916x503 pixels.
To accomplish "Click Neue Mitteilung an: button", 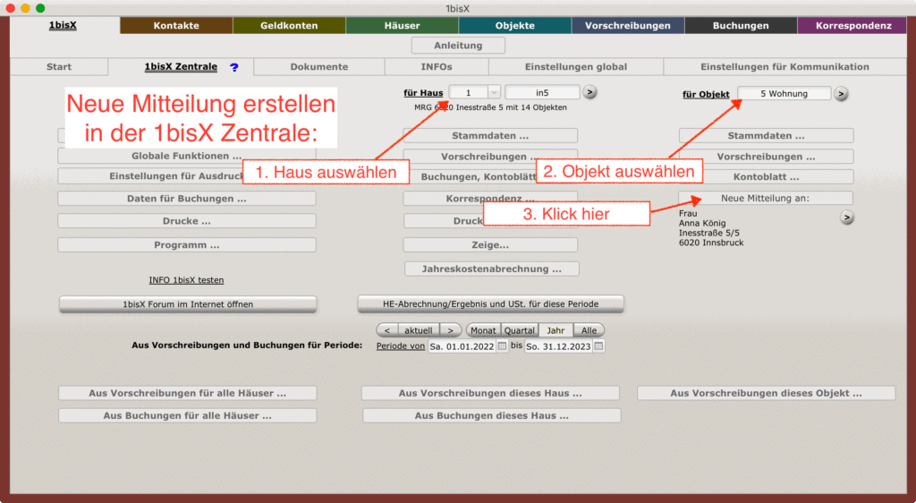I will [766, 198].
